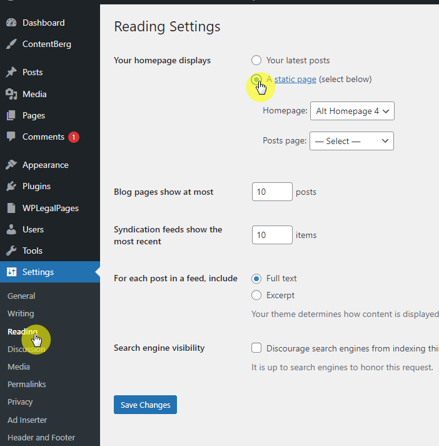The image size is (439, 446).
Task: Go to the Discussion settings submenu
Action: tap(26, 349)
